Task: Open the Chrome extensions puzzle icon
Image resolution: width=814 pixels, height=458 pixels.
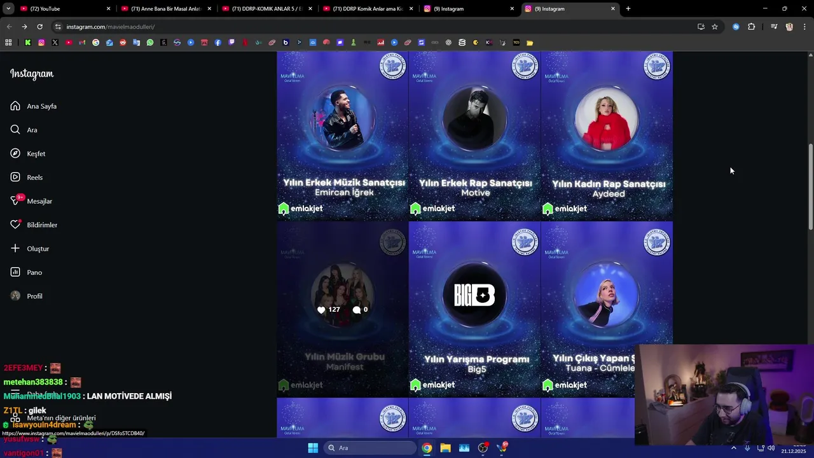Action: [751, 27]
